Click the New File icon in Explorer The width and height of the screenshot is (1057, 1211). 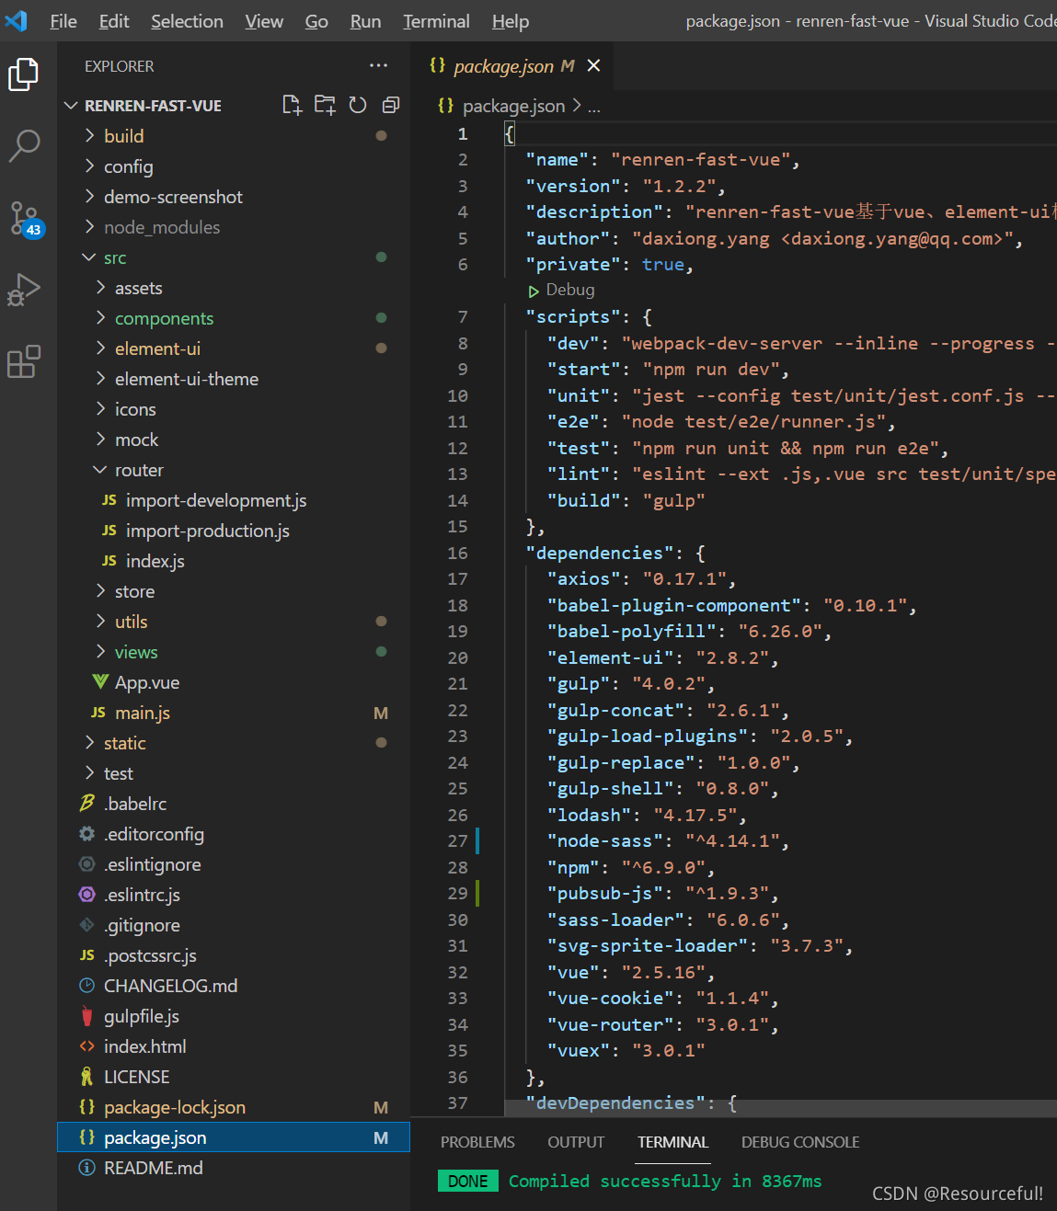292,105
